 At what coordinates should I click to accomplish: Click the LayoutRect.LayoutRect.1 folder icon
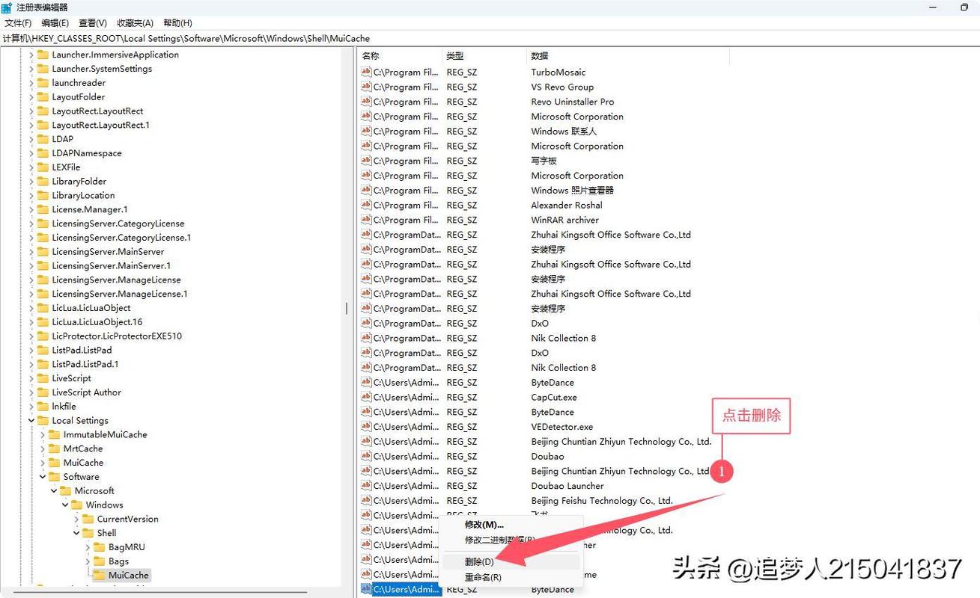tap(43, 125)
